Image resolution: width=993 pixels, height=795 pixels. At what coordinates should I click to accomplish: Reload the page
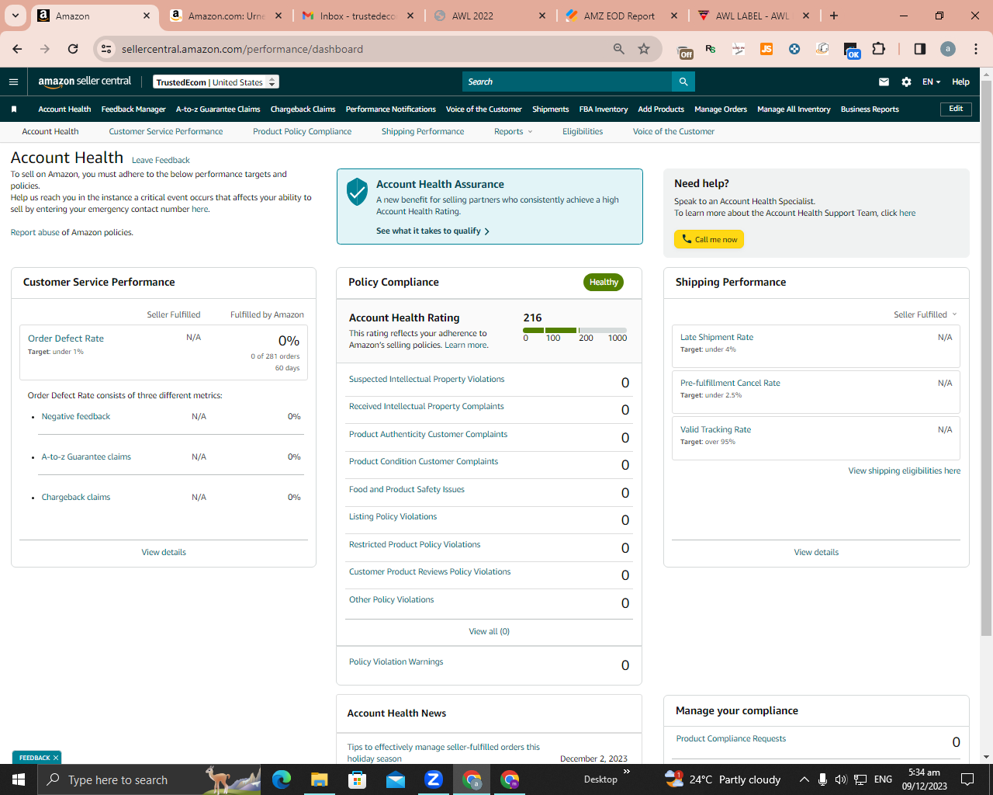(73, 49)
